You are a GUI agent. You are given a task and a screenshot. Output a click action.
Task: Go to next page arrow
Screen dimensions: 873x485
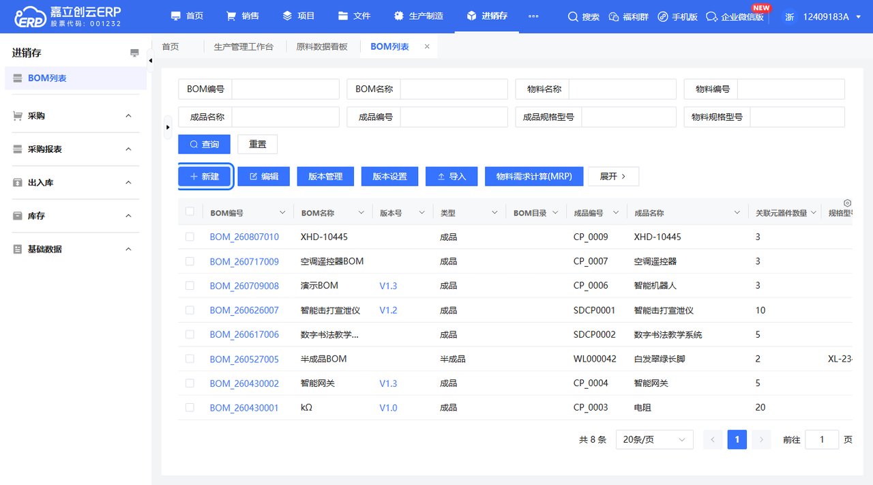click(x=762, y=439)
